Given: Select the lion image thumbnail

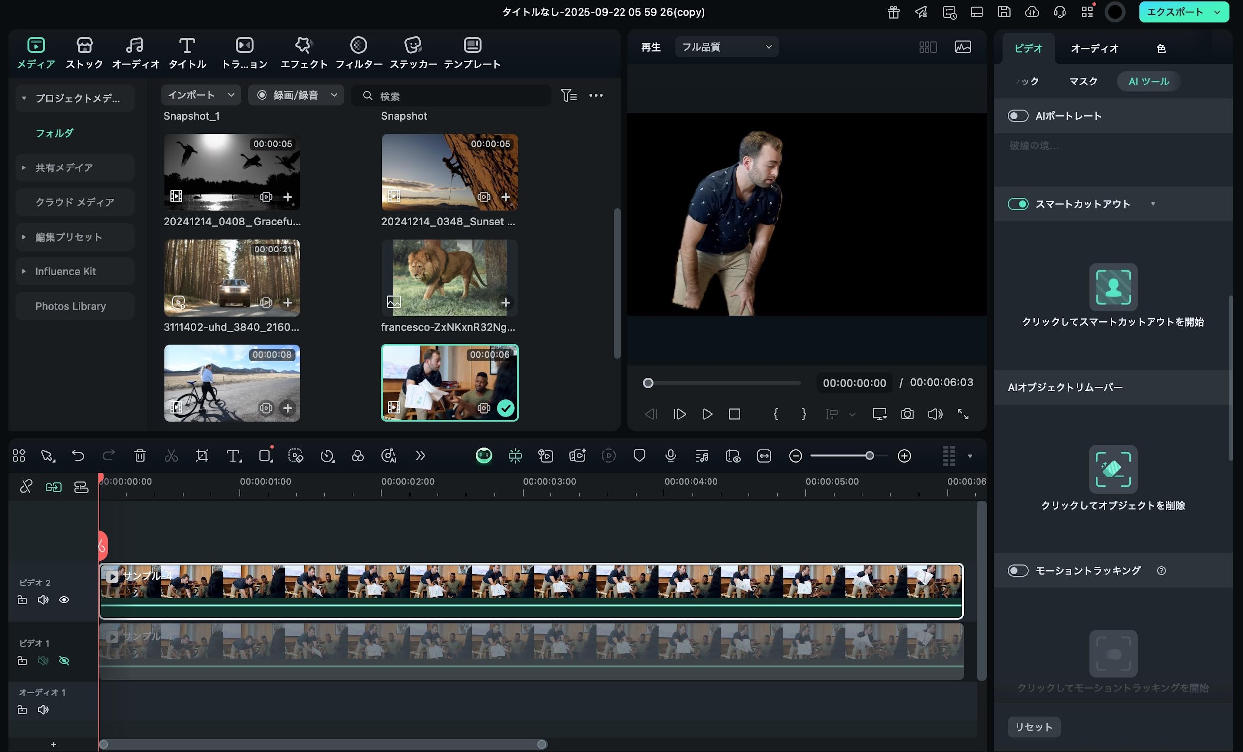Looking at the screenshot, I should point(449,278).
